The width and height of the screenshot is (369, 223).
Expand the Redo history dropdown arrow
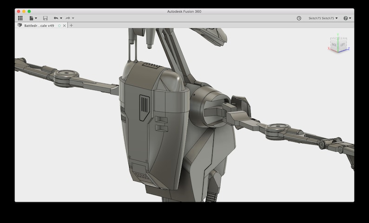pos(73,18)
